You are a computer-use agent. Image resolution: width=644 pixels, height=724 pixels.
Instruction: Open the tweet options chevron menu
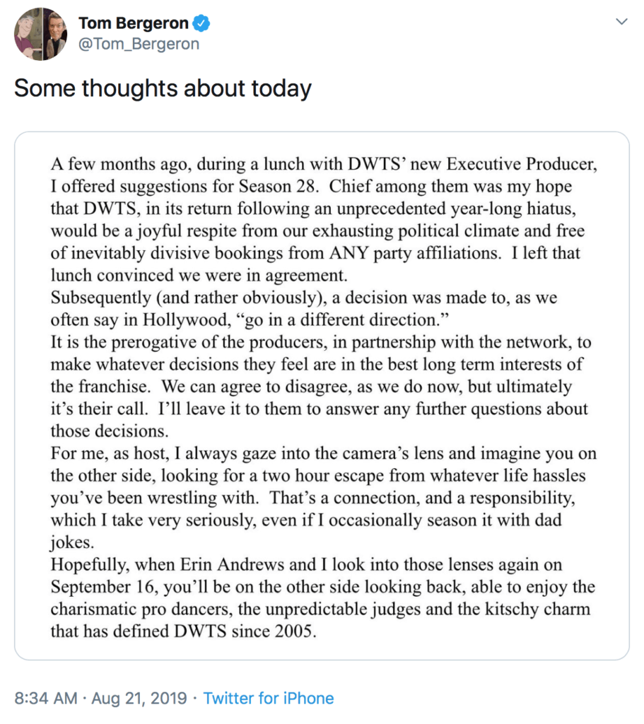click(622, 22)
